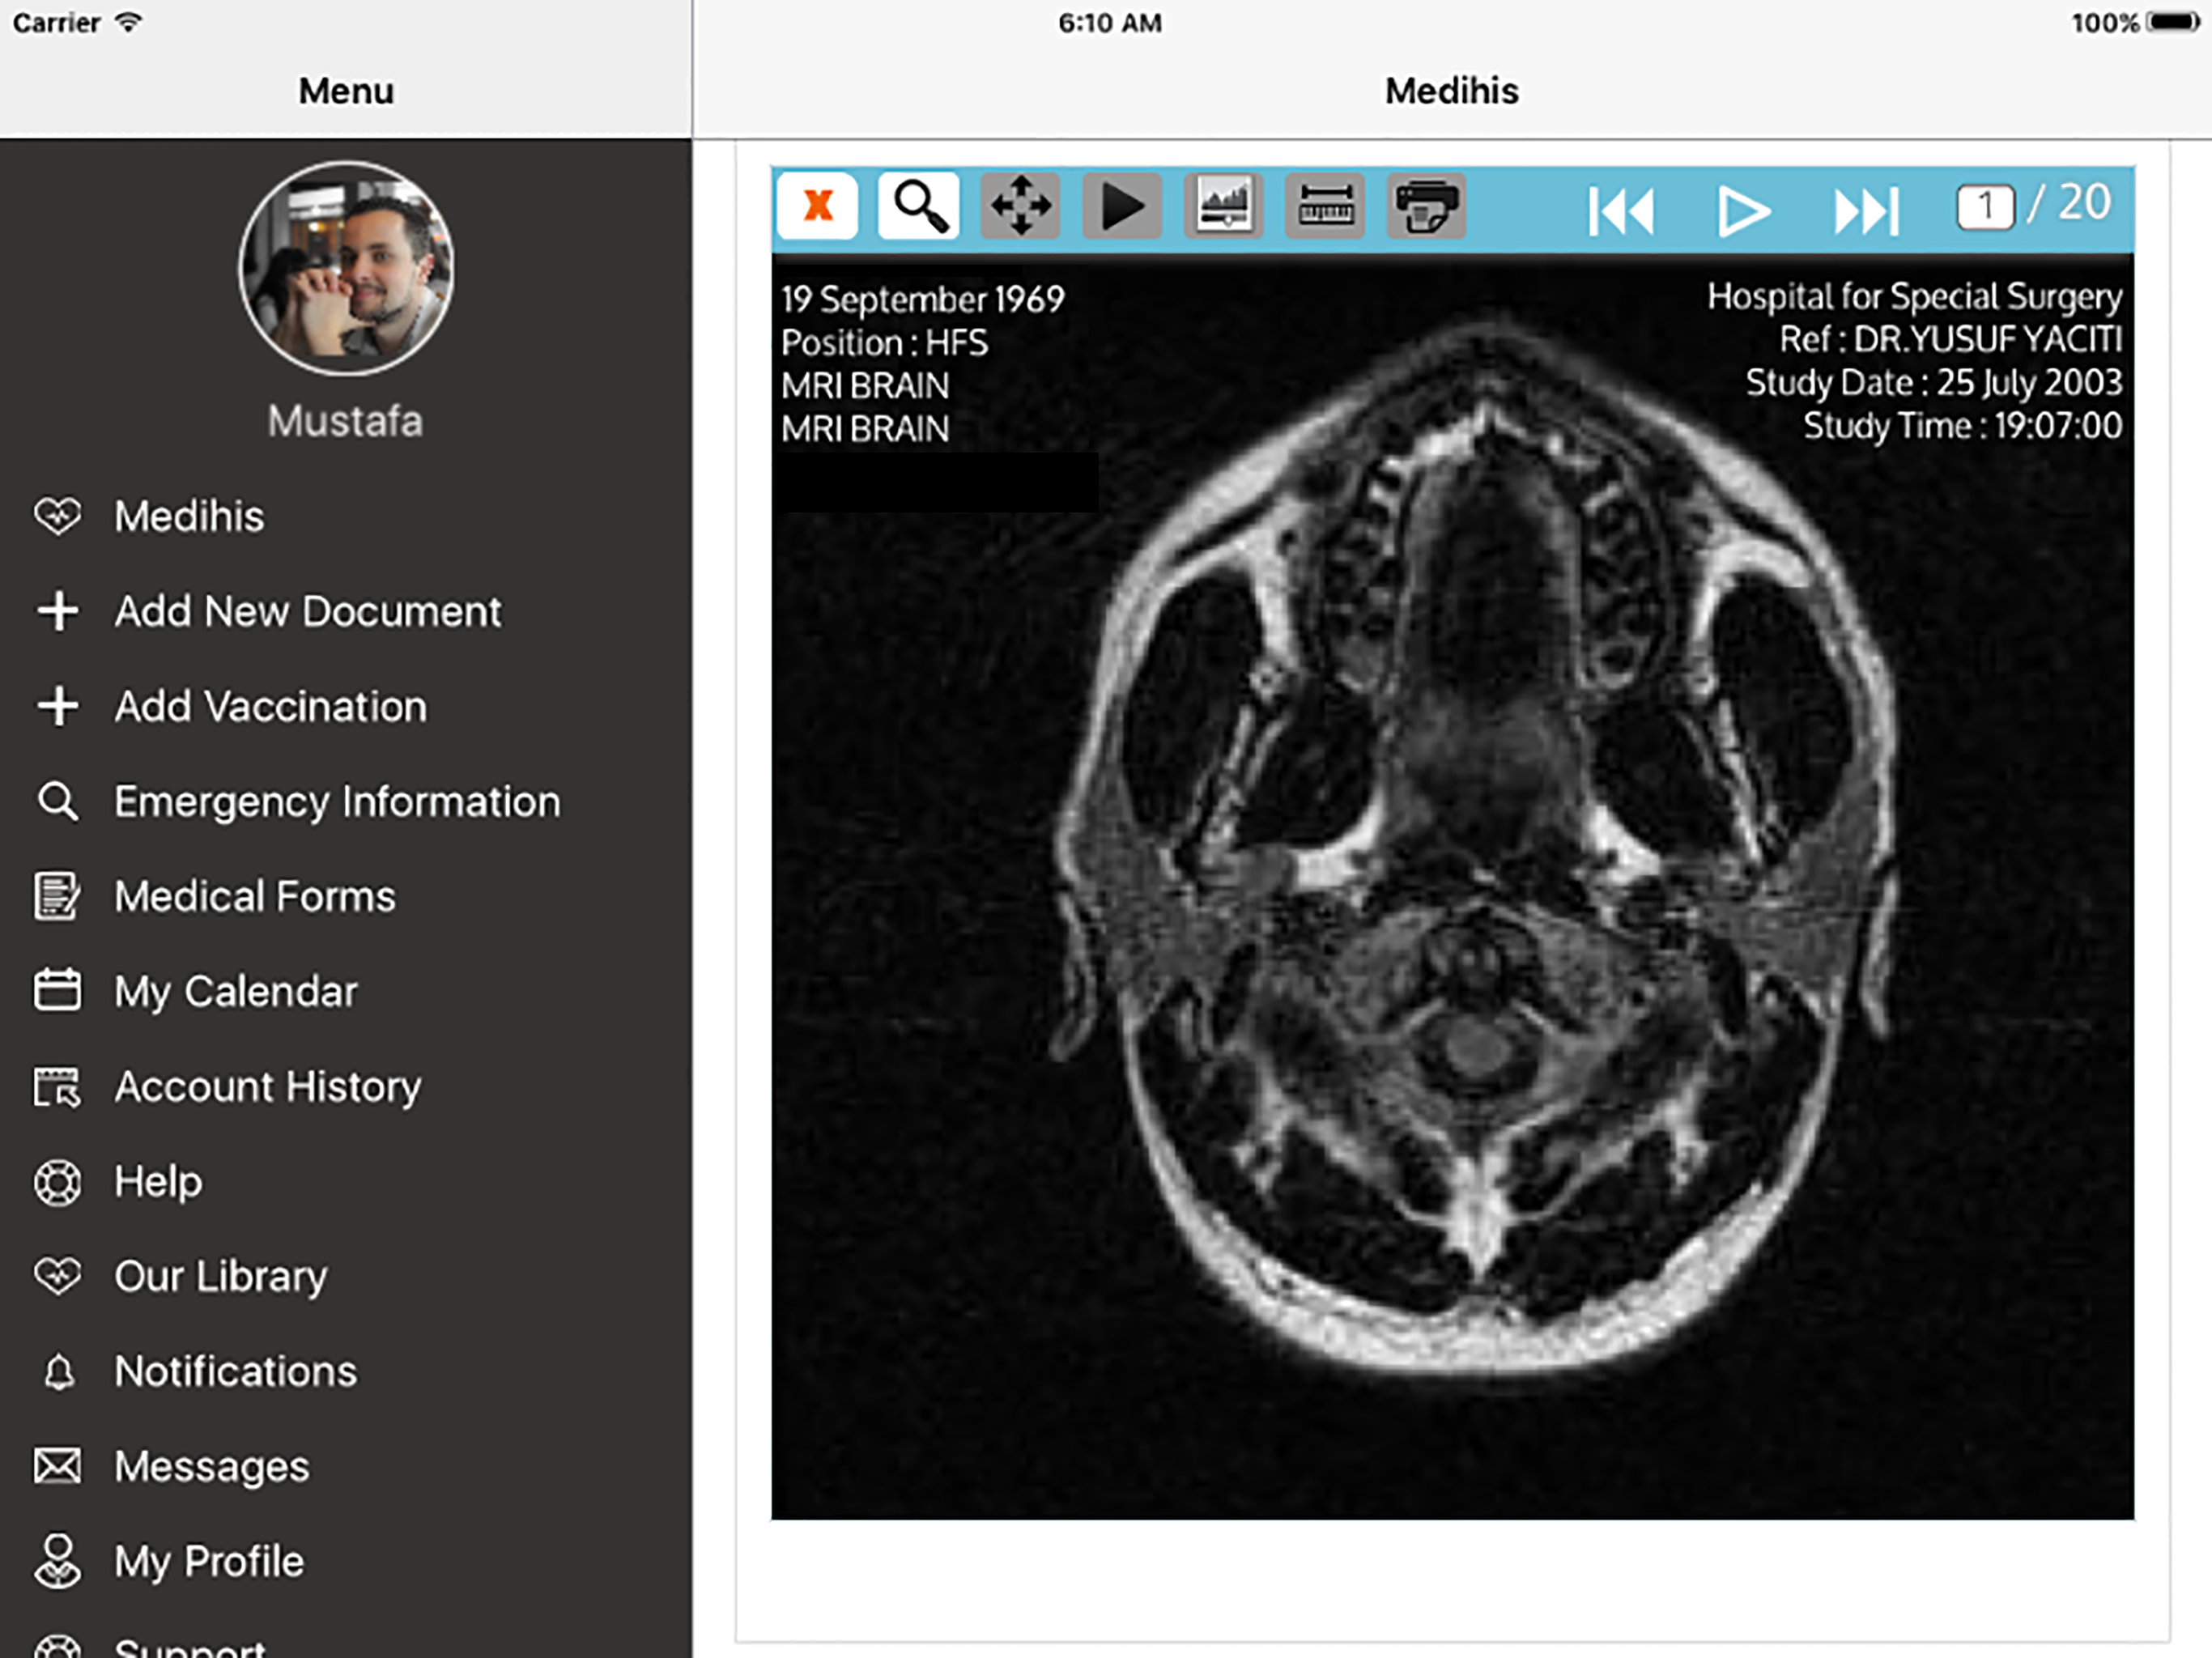Image resolution: width=2212 pixels, height=1658 pixels.
Task: Click the form icon beside Medical Forms
Action: (x=58, y=896)
